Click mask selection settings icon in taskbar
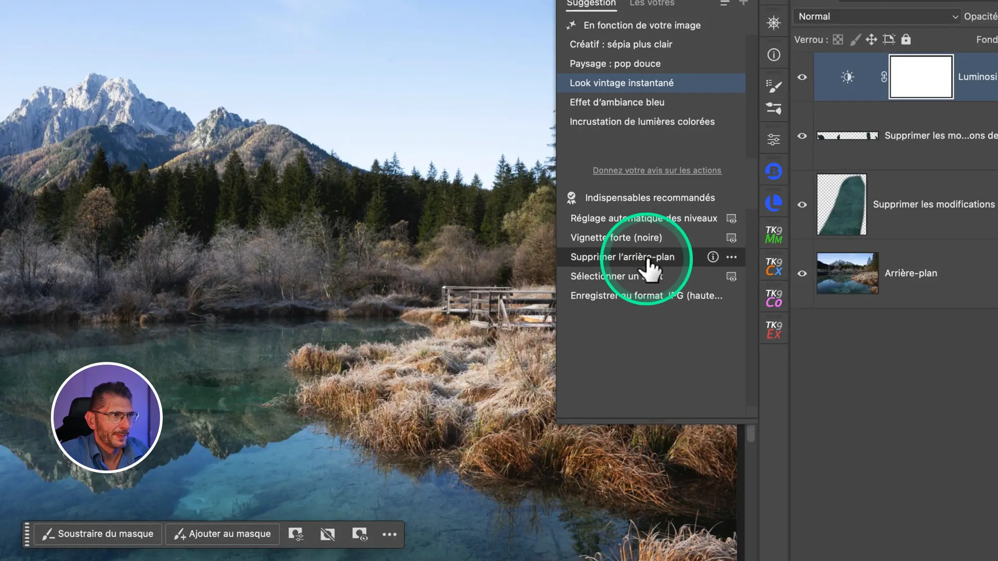The image size is (998, 561). pos(296,534)
